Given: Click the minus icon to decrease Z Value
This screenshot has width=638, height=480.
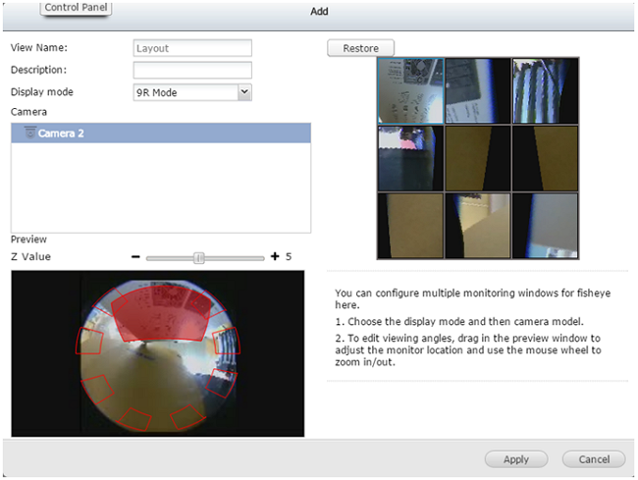Looking at the screenshot, I should (x=135, y=256).
